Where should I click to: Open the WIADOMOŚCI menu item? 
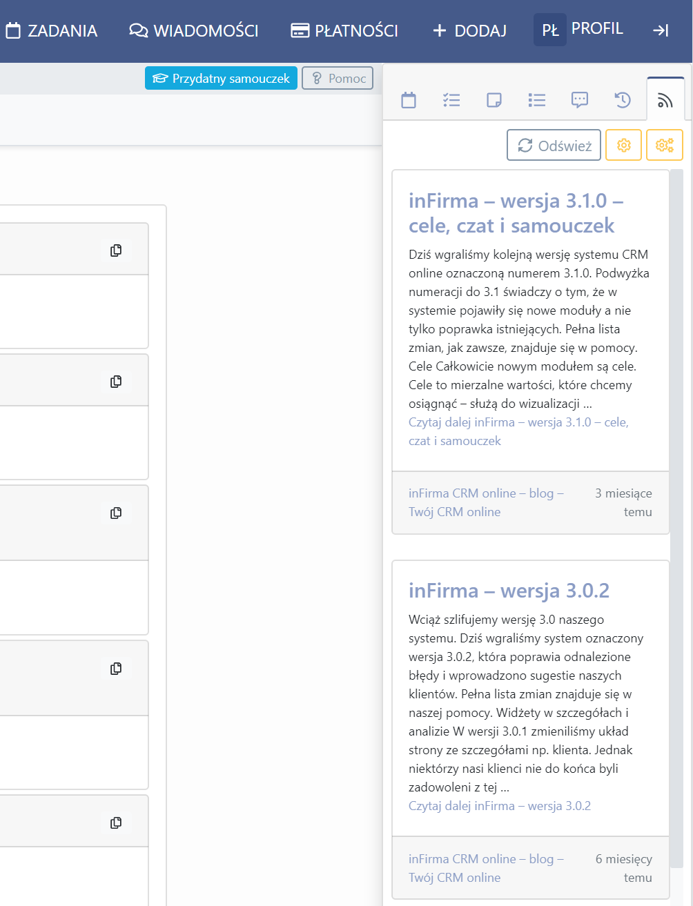194,30
